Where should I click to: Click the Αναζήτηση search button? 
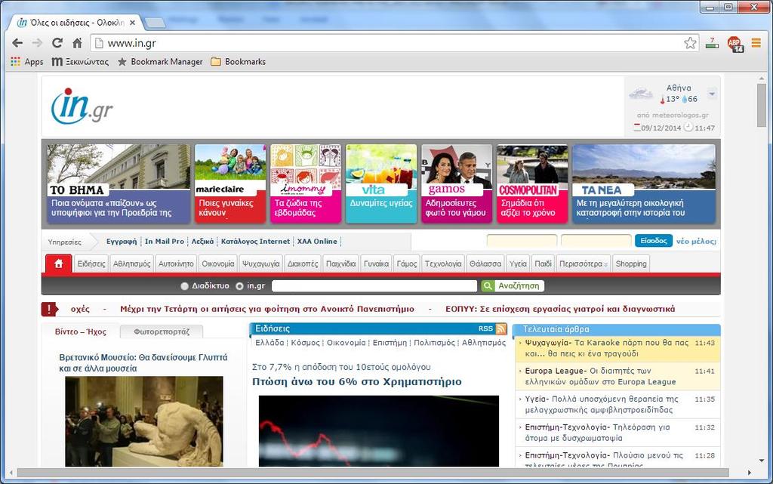(519, 286)
